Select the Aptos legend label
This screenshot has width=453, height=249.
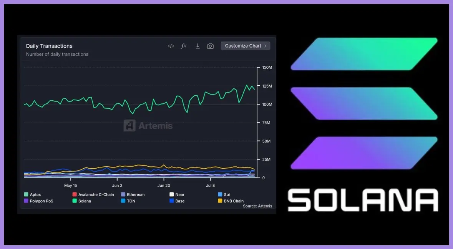click(35, 195)
